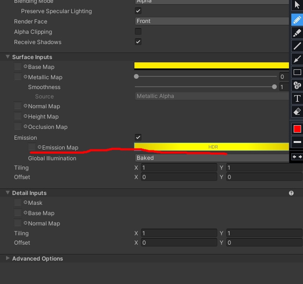Select the straight line tool
This screenshot has width=303, height=284.
[297, 46]
